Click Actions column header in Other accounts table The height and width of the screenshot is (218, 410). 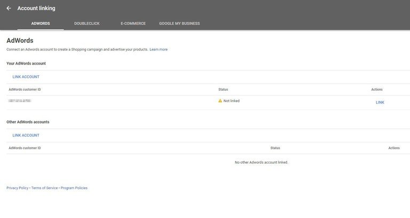tap(394, 148)
